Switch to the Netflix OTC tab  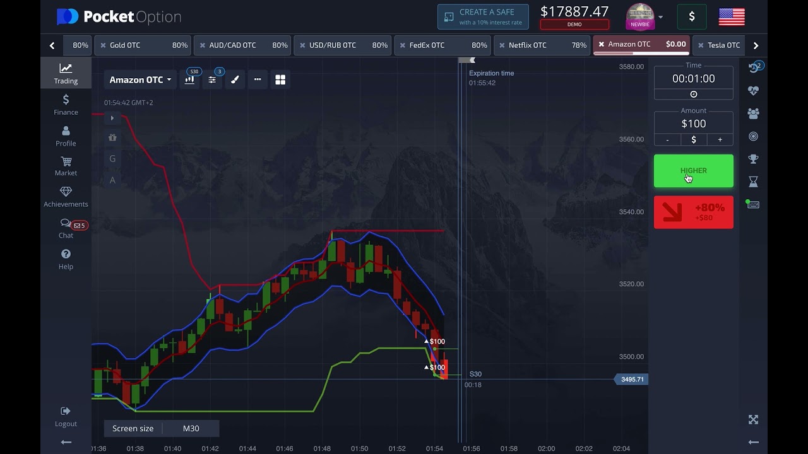542,45
